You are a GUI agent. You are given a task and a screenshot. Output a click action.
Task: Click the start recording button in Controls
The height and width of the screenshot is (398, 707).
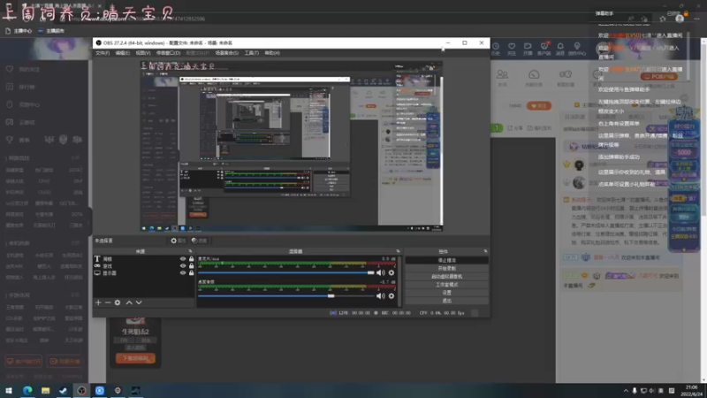click(x=447, y=268)
